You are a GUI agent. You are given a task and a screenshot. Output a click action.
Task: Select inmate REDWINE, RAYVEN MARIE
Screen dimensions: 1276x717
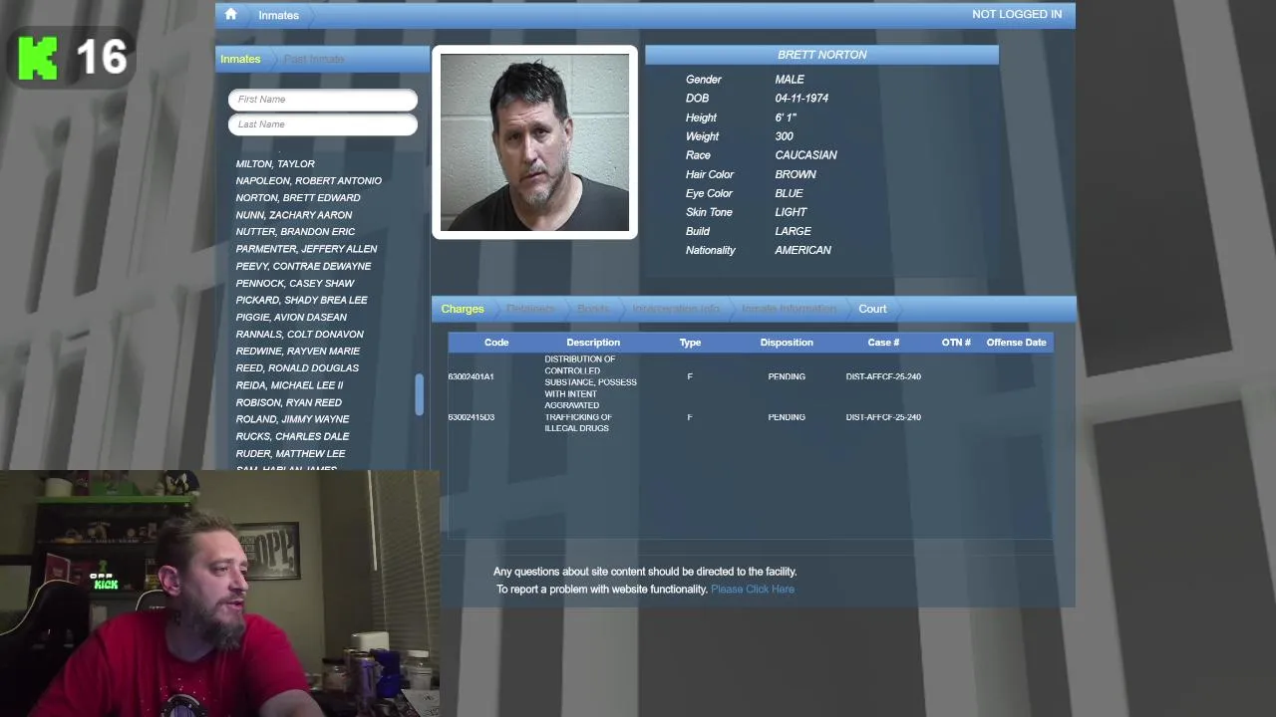click(x=297, y=352)
